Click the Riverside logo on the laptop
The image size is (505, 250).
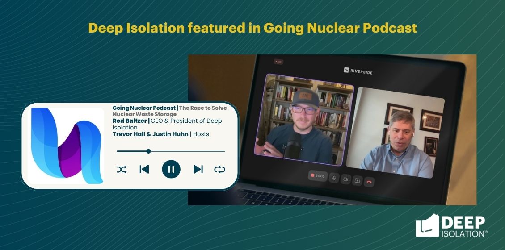pos(358,71)
